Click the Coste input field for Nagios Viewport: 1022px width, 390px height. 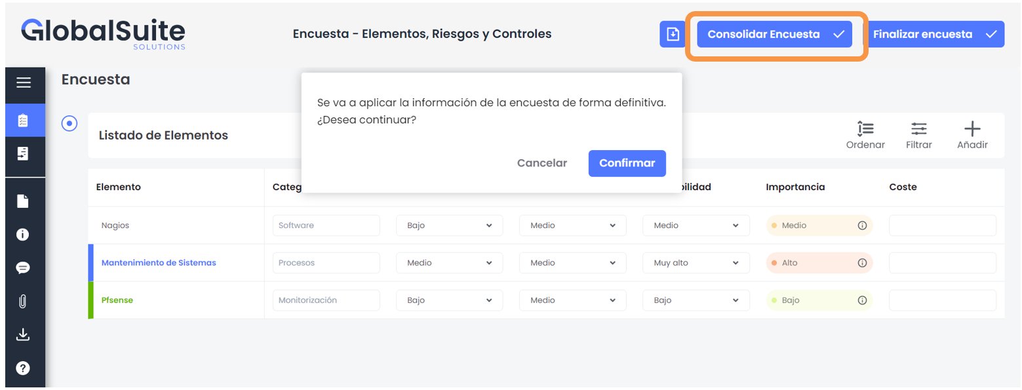pyautogui.click(x=942, y=225)
